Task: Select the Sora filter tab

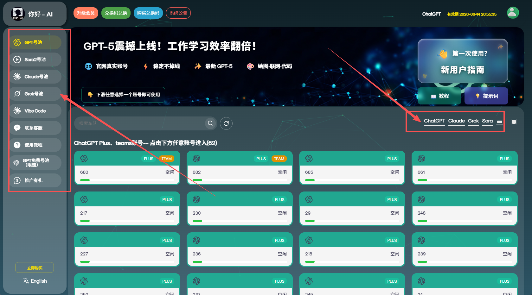Action: [487, 121]
